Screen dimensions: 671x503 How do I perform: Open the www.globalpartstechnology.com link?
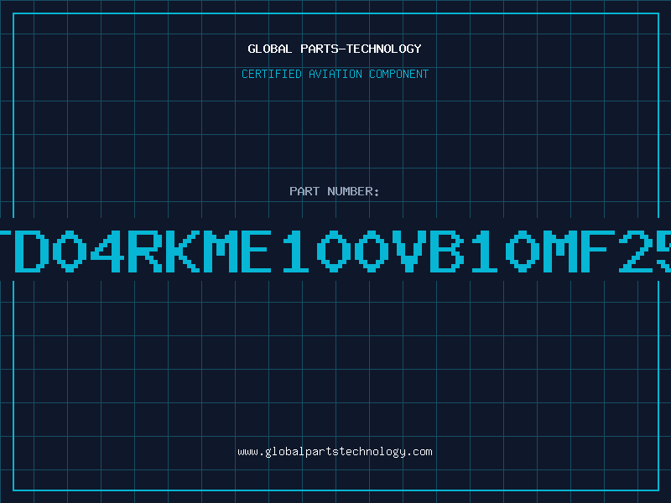(335, 452)
